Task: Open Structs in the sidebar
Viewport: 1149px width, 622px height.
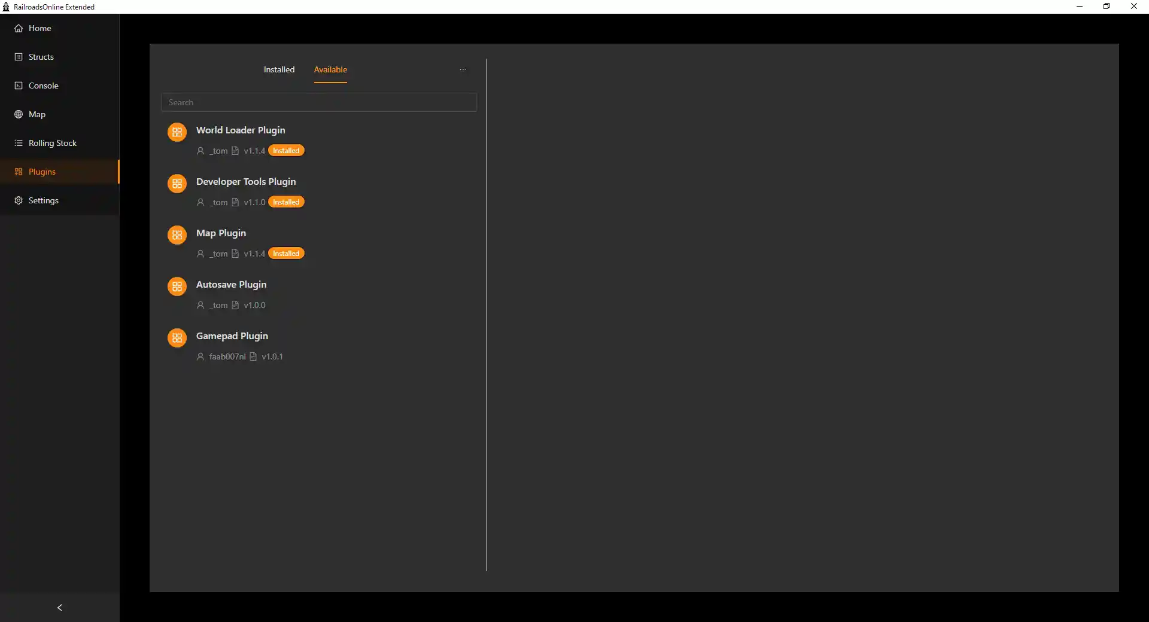Action: pos(59,57)
